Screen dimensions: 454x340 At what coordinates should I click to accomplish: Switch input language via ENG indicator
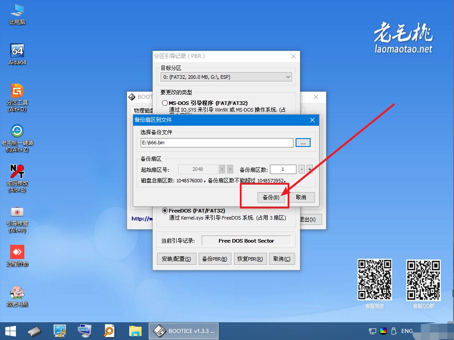pos(407,331)
